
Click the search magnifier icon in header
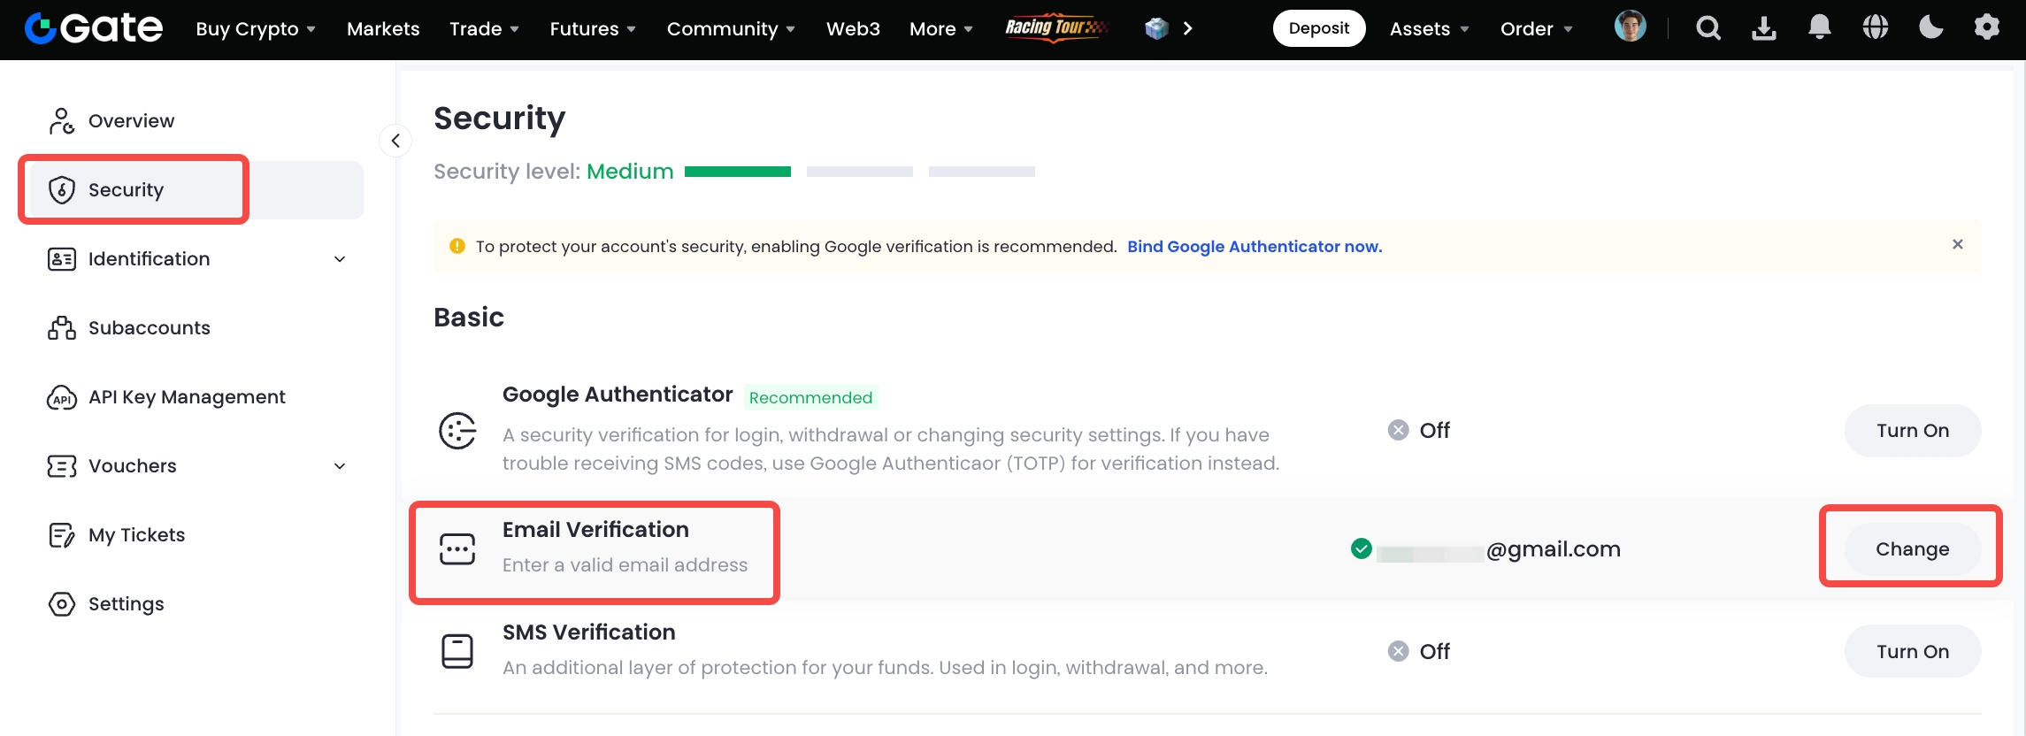click(x=1708, y=28)
